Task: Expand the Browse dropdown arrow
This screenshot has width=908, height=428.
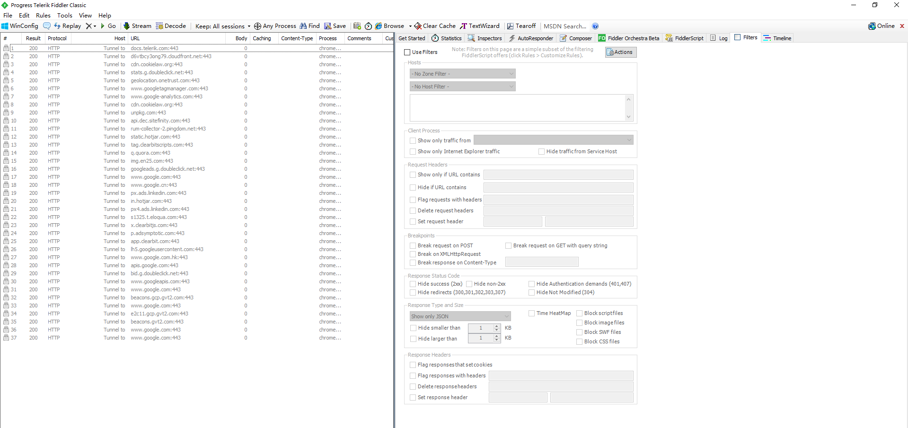Action: click(x=410, y=26)
